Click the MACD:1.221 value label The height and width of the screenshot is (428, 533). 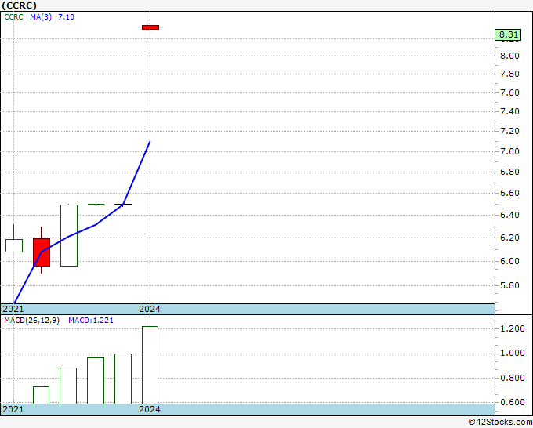[x=91, y=321]
